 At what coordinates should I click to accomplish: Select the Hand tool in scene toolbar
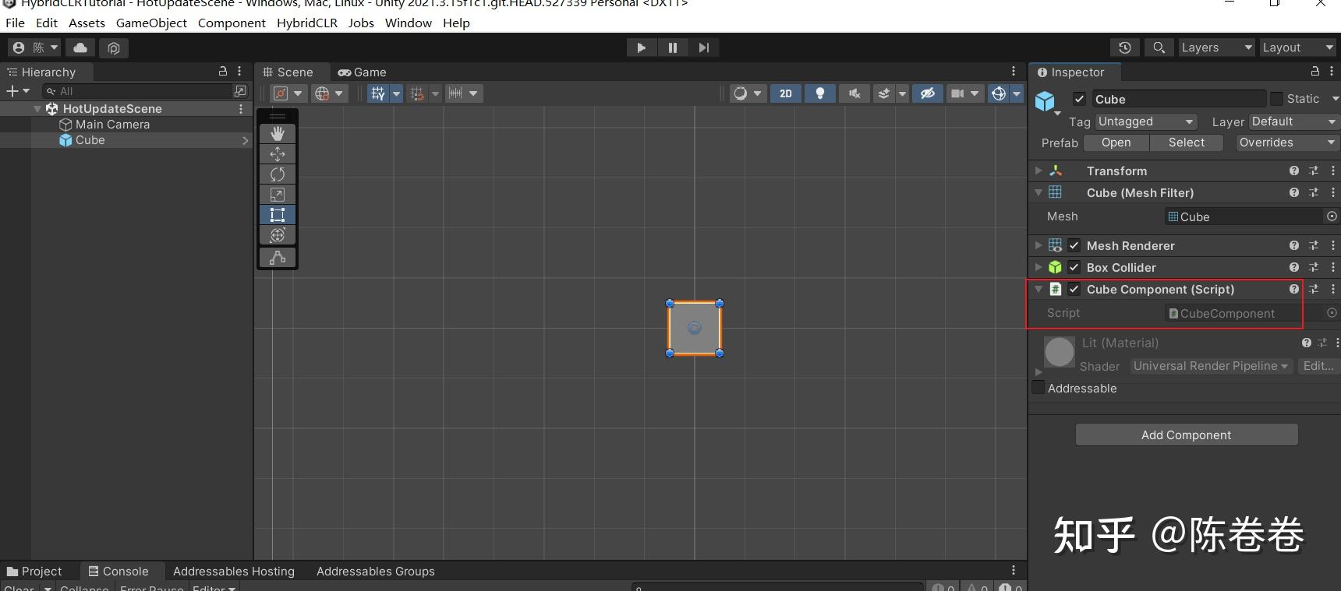(278, 134)
